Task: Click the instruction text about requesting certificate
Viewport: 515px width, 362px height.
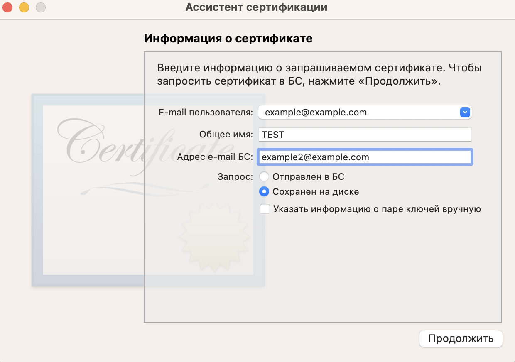Action: tap(319, 74)
